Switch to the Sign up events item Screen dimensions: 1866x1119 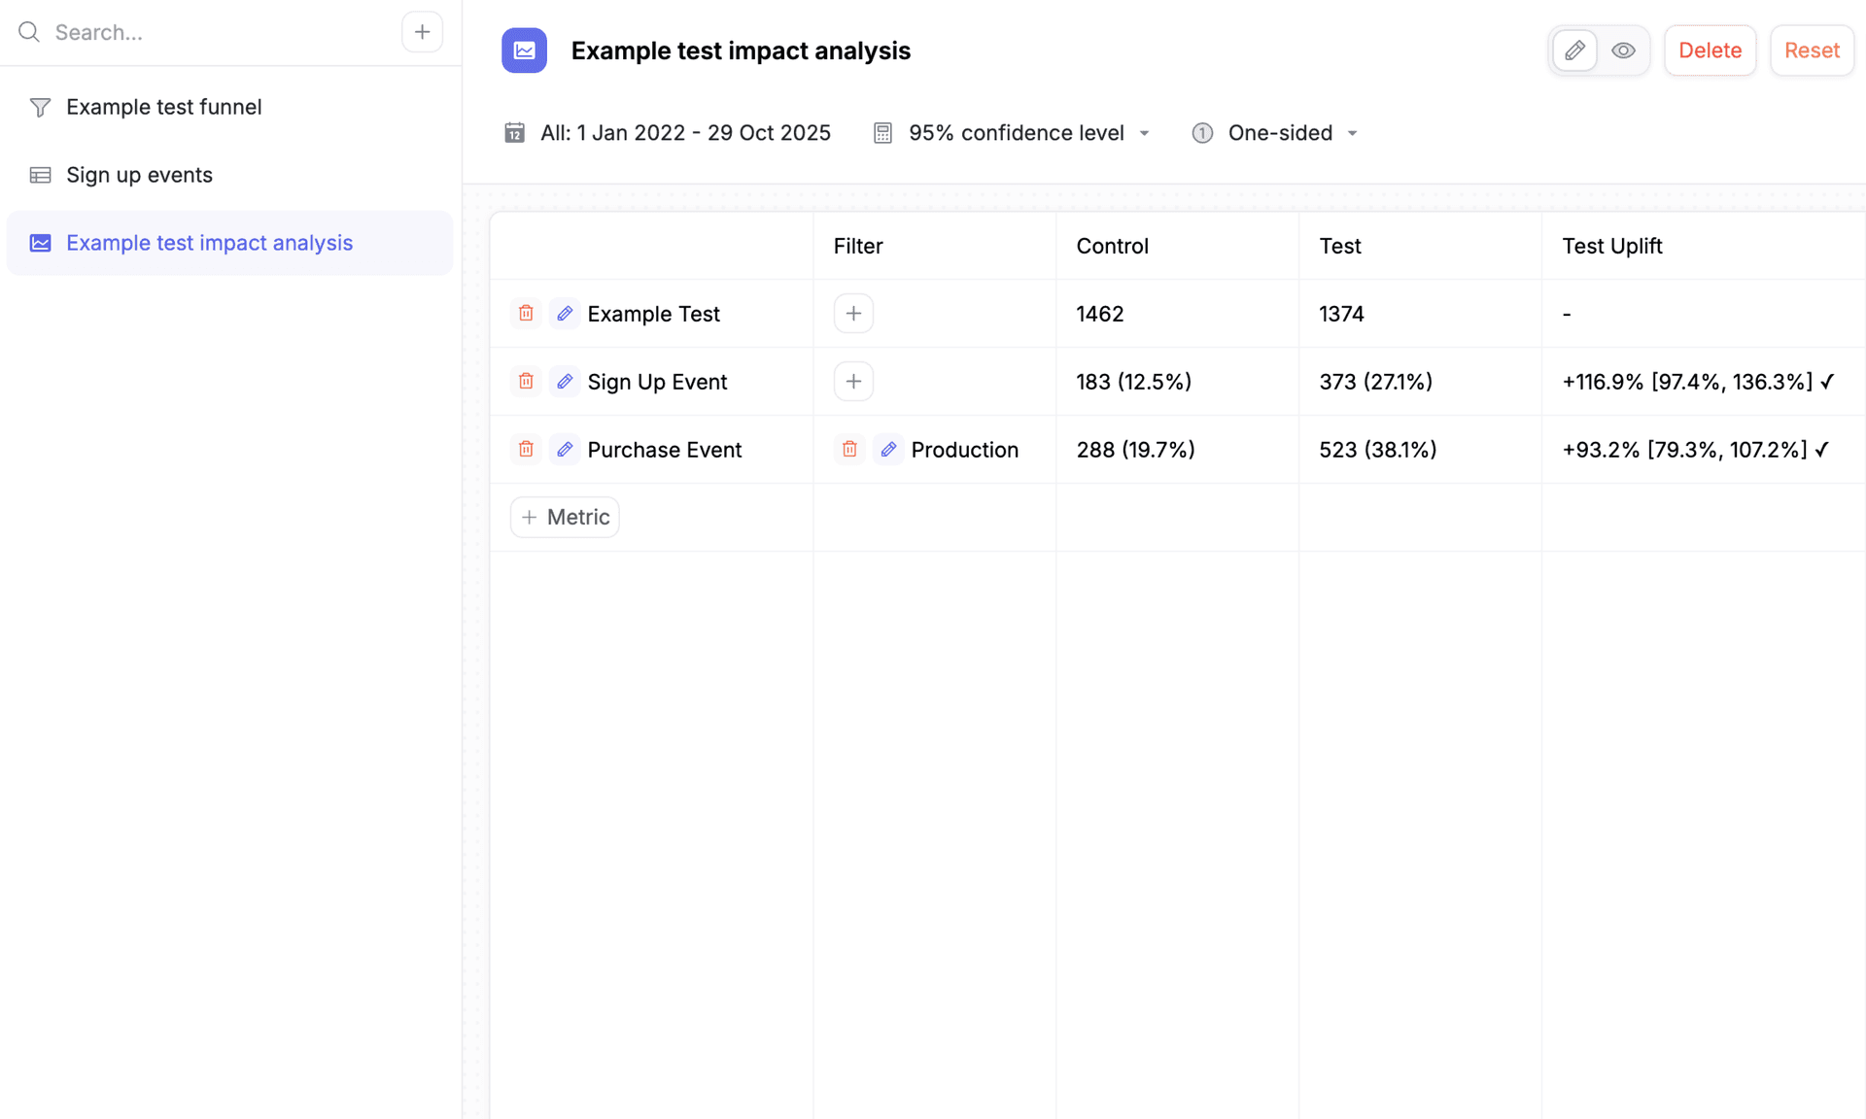pos(139,175)
